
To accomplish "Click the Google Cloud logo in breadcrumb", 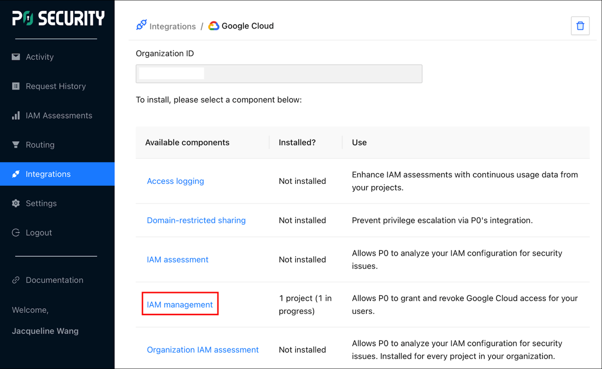I will [x=214, y=26].
